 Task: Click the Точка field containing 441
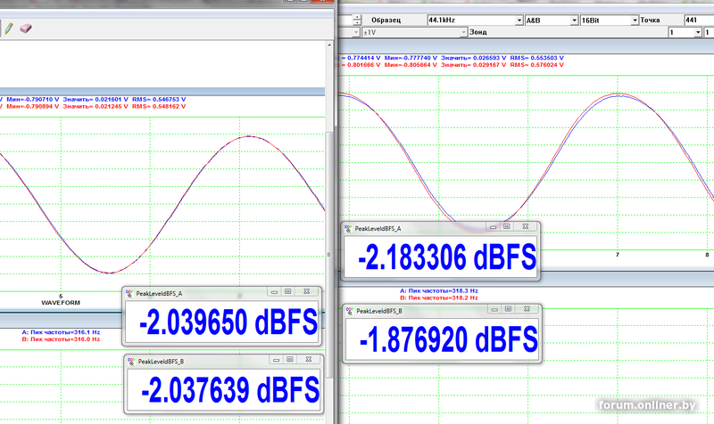point(696,19)
